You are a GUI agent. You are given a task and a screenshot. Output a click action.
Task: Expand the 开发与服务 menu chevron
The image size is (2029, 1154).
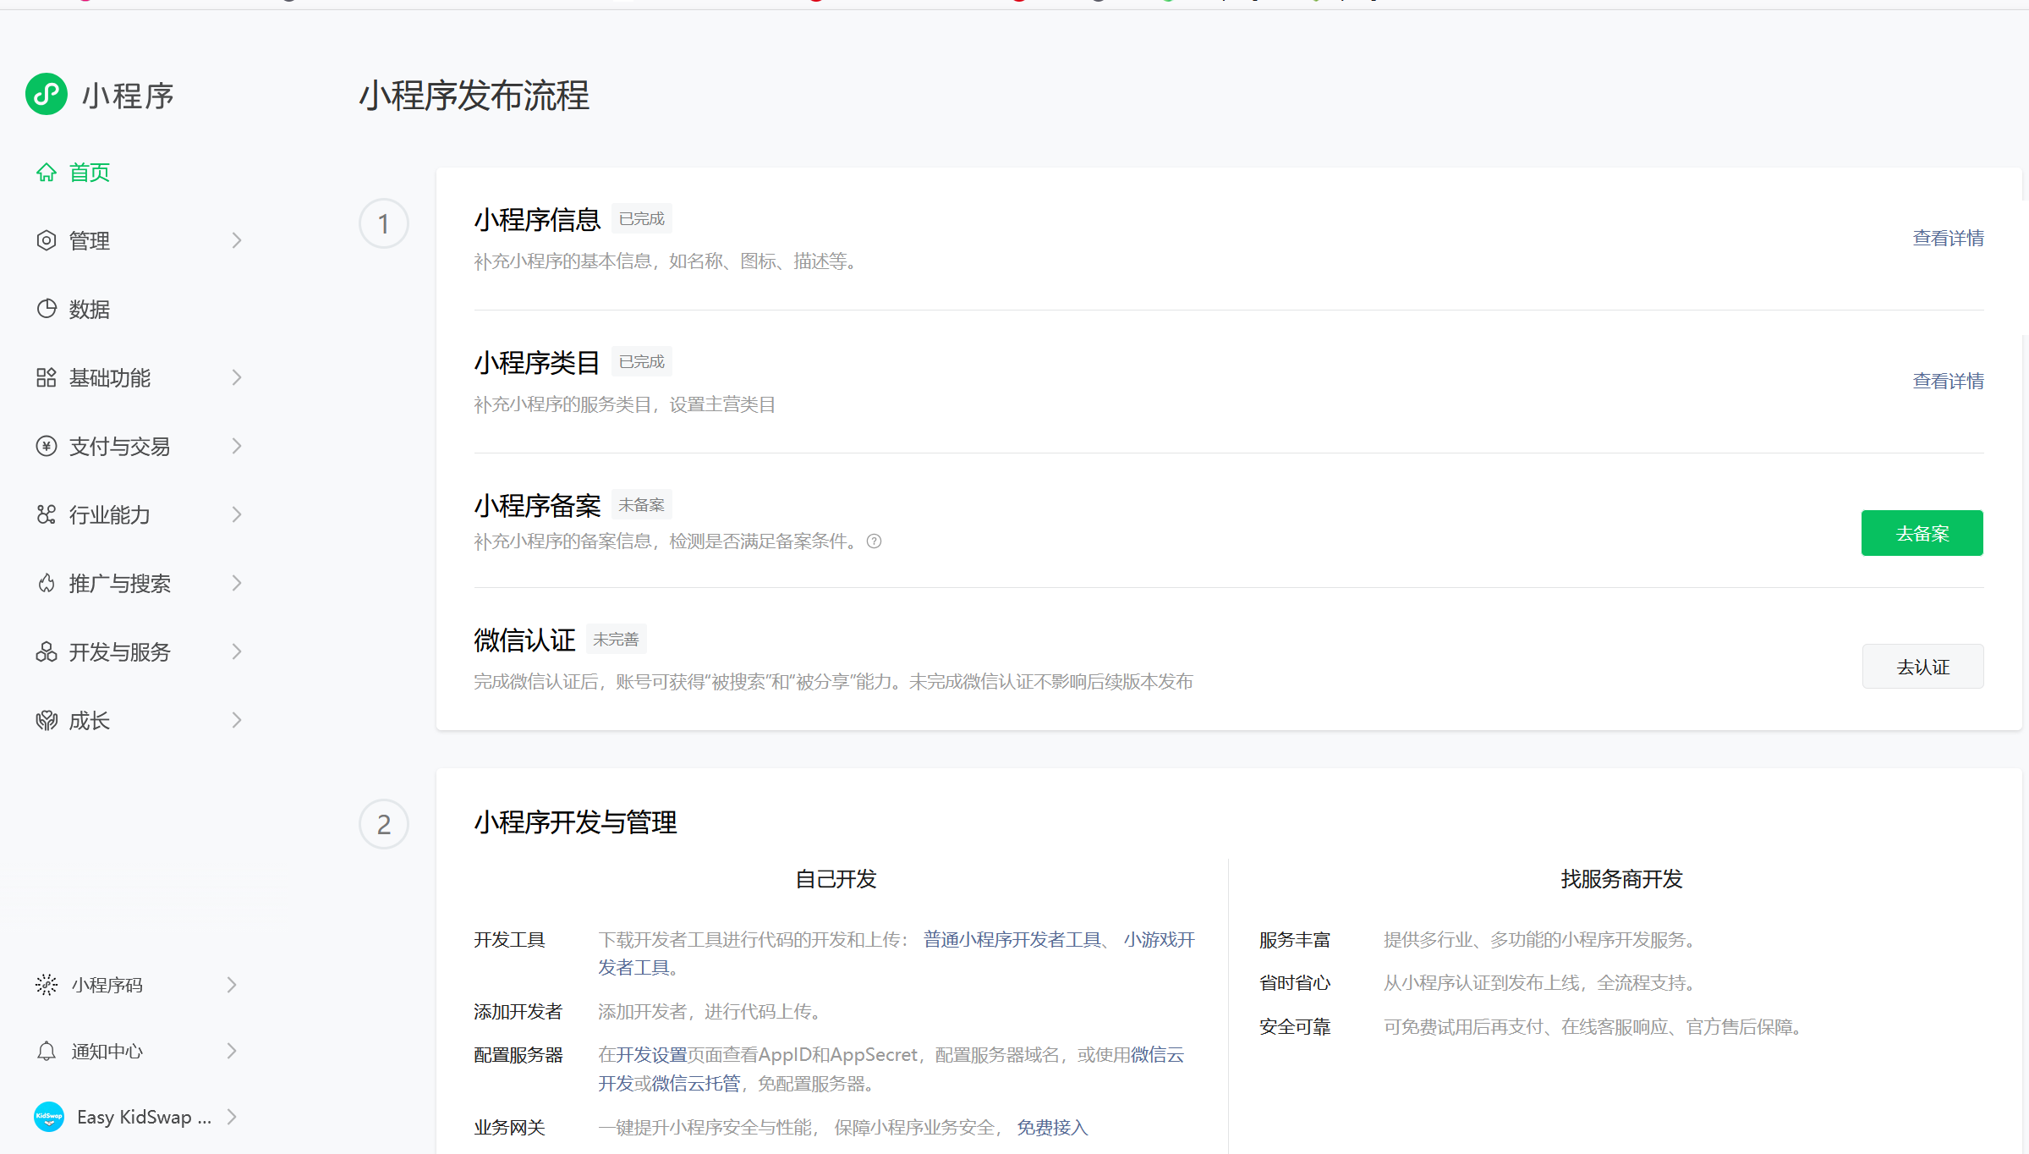(237, 651)
